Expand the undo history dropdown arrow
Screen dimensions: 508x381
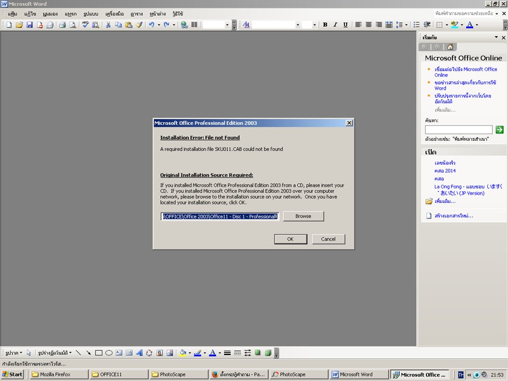pyautogui.click(x=159, y=24)
